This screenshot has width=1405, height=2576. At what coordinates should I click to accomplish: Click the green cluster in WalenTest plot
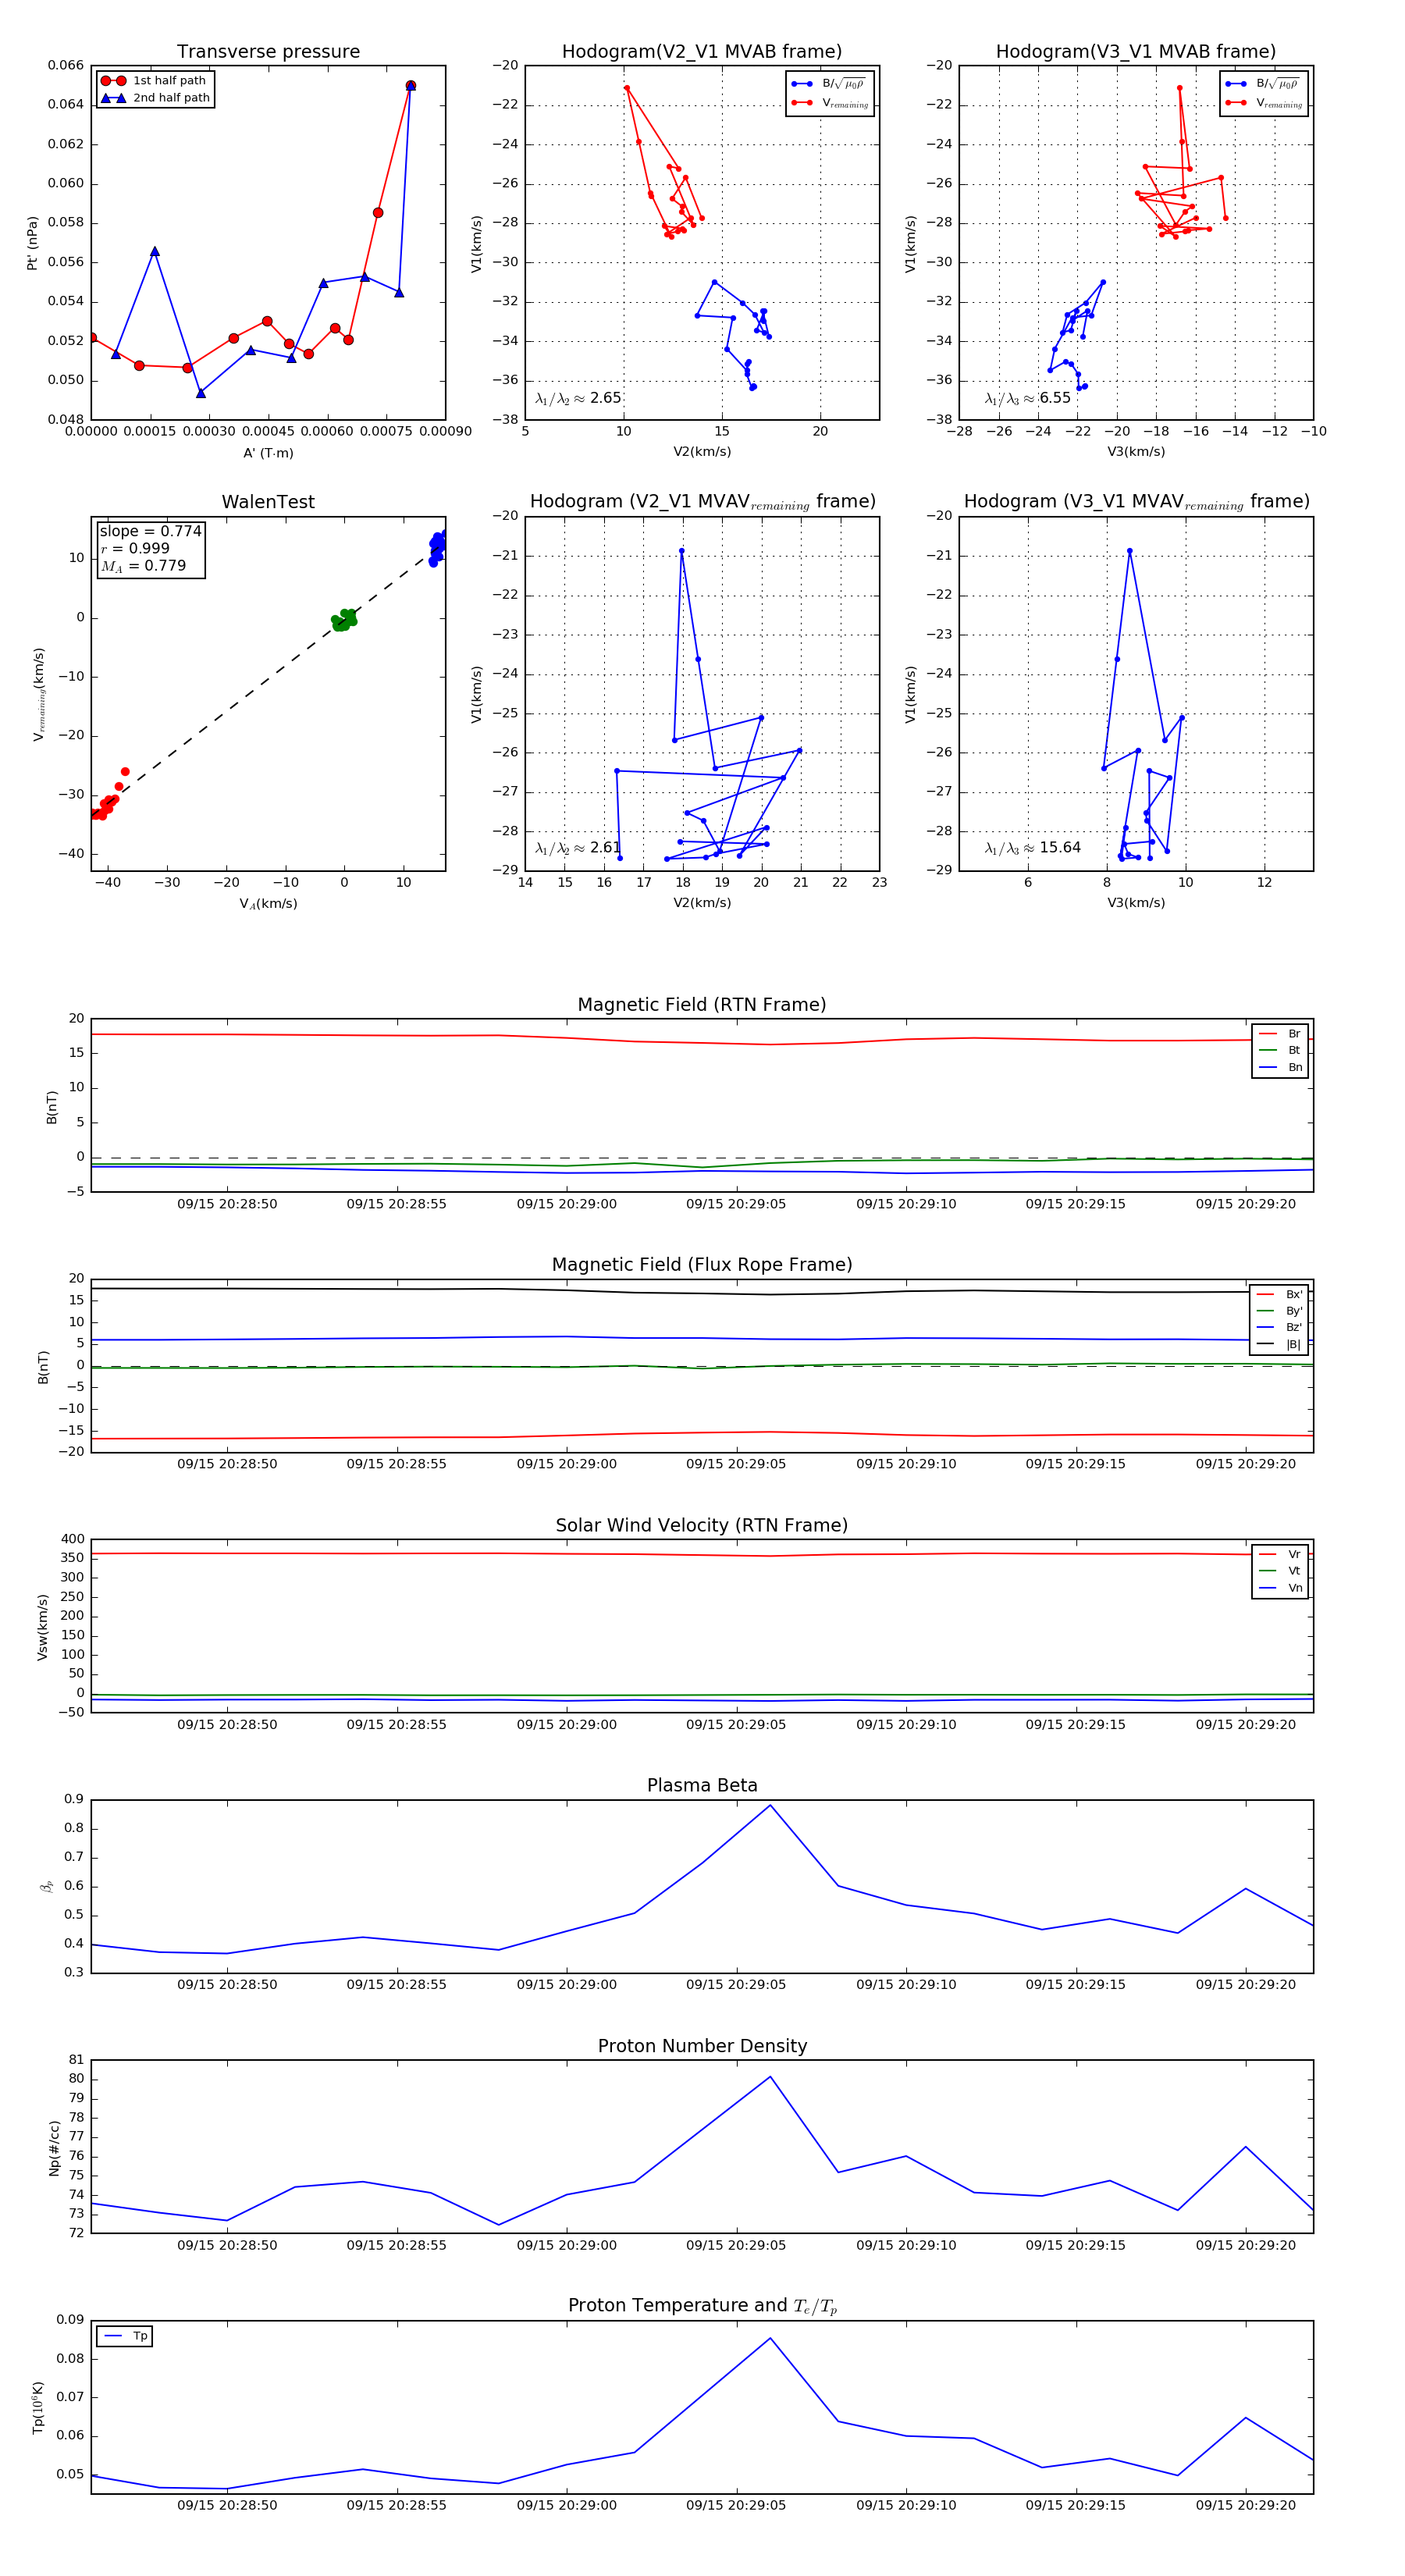click(x=344, y=620)
